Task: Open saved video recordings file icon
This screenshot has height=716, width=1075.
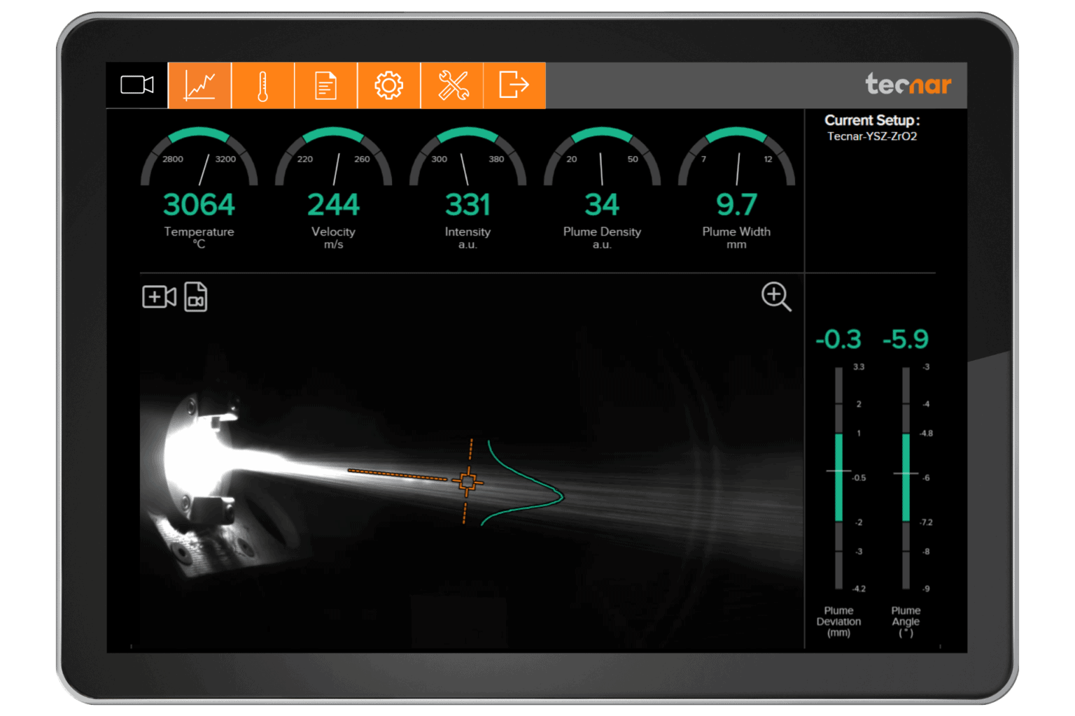Action: click(x=195, y=296)
